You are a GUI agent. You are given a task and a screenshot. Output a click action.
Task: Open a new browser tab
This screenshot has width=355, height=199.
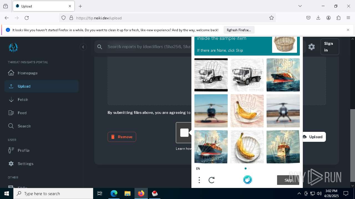[x=80, y=6]
